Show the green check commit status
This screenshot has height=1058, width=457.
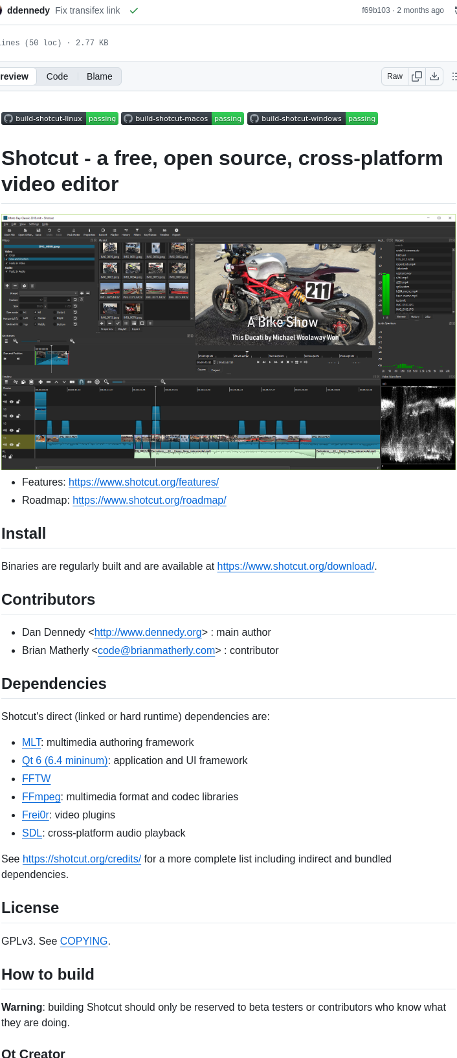pos(134,10)
